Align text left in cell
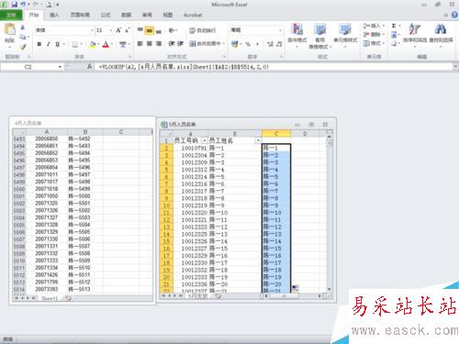The height and width of the screenshot is (344, 459). [x=140, y=44]
